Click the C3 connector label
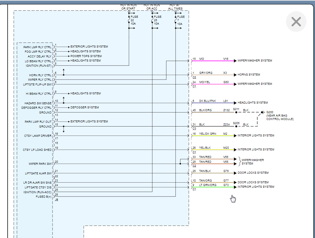Image resolution: width=315 pixels, height=238 pixels. (x=194, y=129)
